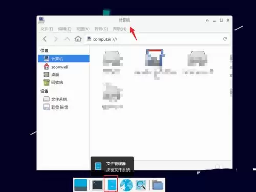
Task: Go up to the parent folder
Action: click(67, 39)
